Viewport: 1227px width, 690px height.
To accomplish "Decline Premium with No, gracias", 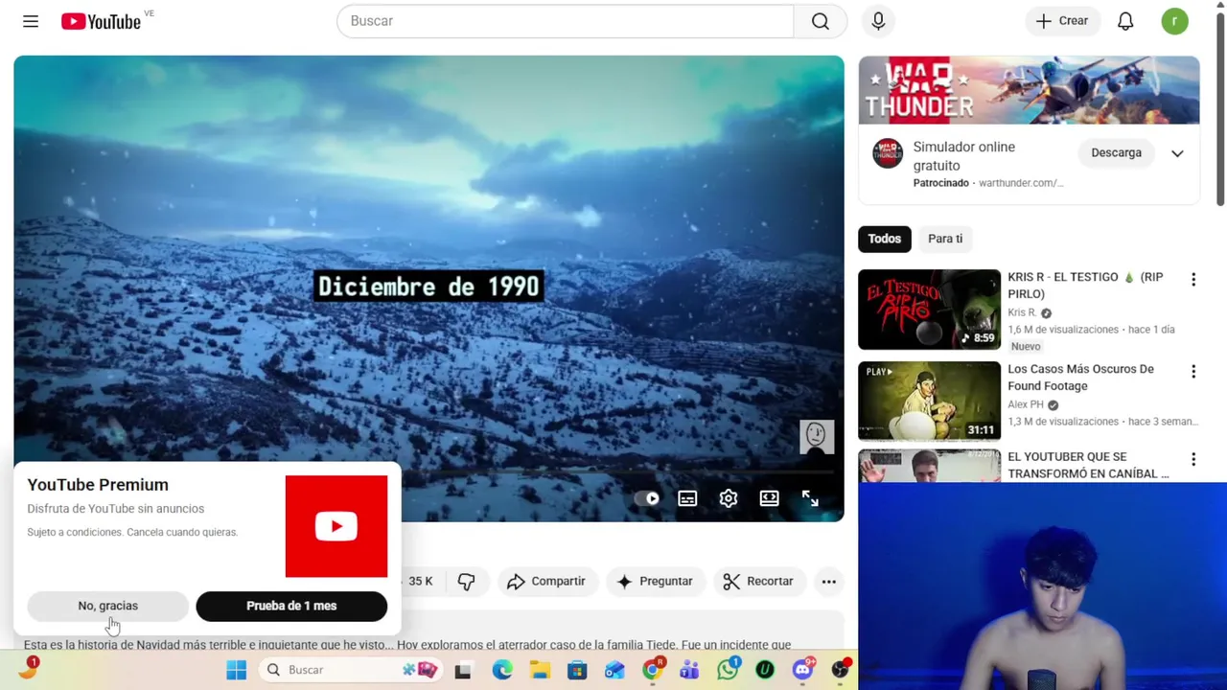I will coord(107,606).
